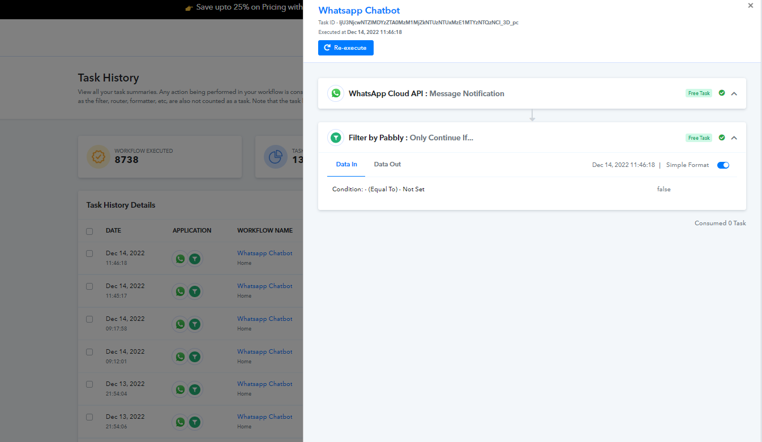This screenshot has width=762, height=442.
Task: Tick the select-all checkbox in table header
Action: [89, 231]
